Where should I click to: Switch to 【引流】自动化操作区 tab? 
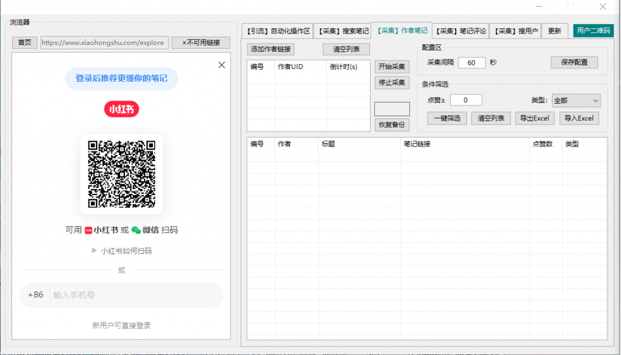[x=279, y=30]
